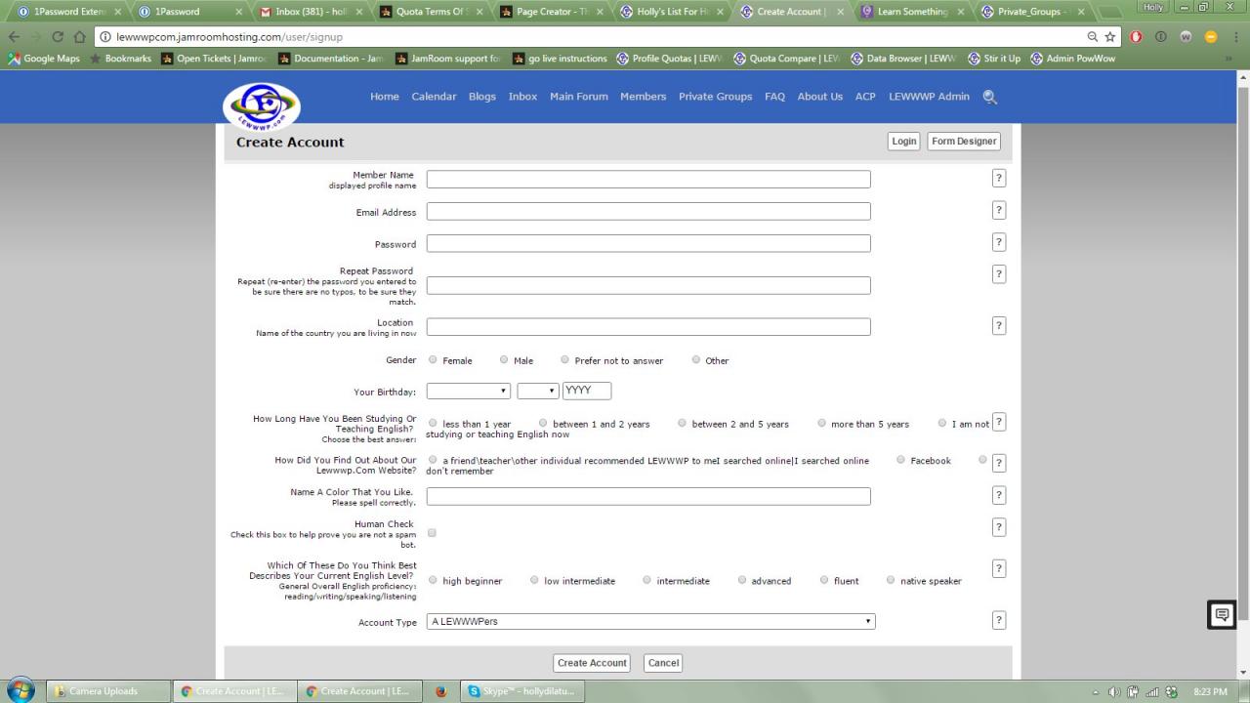The image size is (1250, 703).
Task: Click the Create Account submit button
Action: click(x=592, y=663)
